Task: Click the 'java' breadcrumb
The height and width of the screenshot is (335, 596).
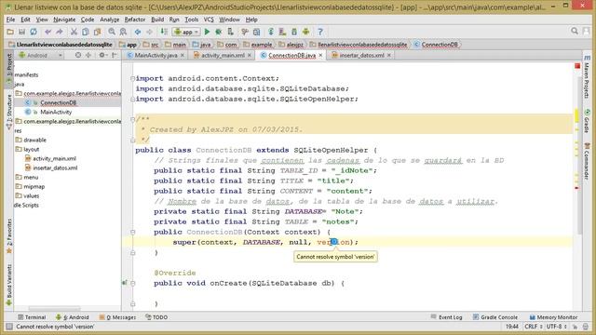Action: 202,45
